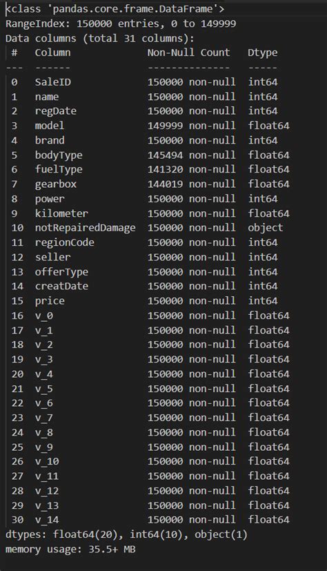Select the bodyType column name
The height and width of the screenshot is (571, 327).
point(59,155)
